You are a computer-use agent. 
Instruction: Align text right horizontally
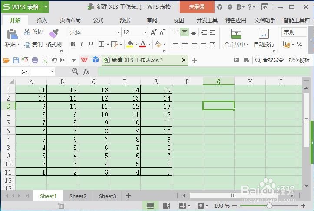(194, 44)
